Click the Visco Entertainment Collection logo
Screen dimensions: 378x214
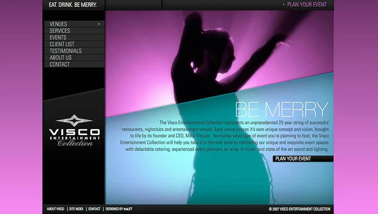point(74,130)
